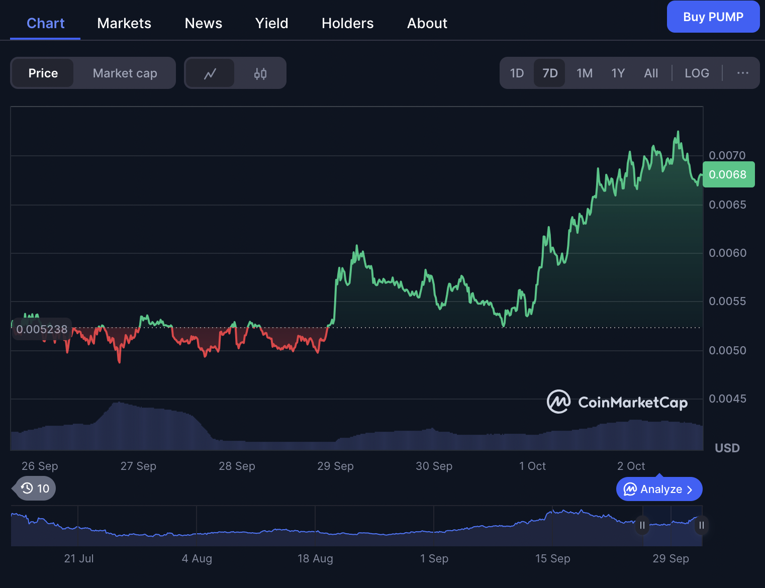Open the Markets tab
Viewport: 765px width, 588px height.
124,23
